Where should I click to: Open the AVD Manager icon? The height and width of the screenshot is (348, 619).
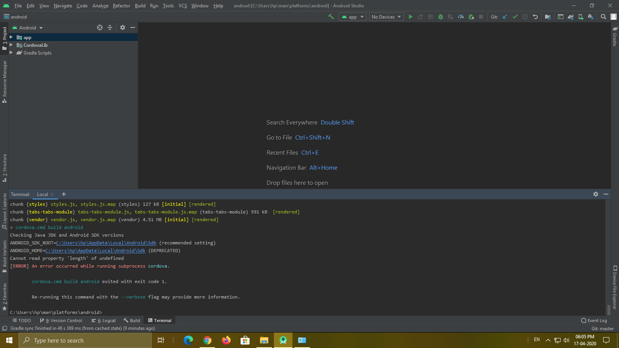[580, 17]
